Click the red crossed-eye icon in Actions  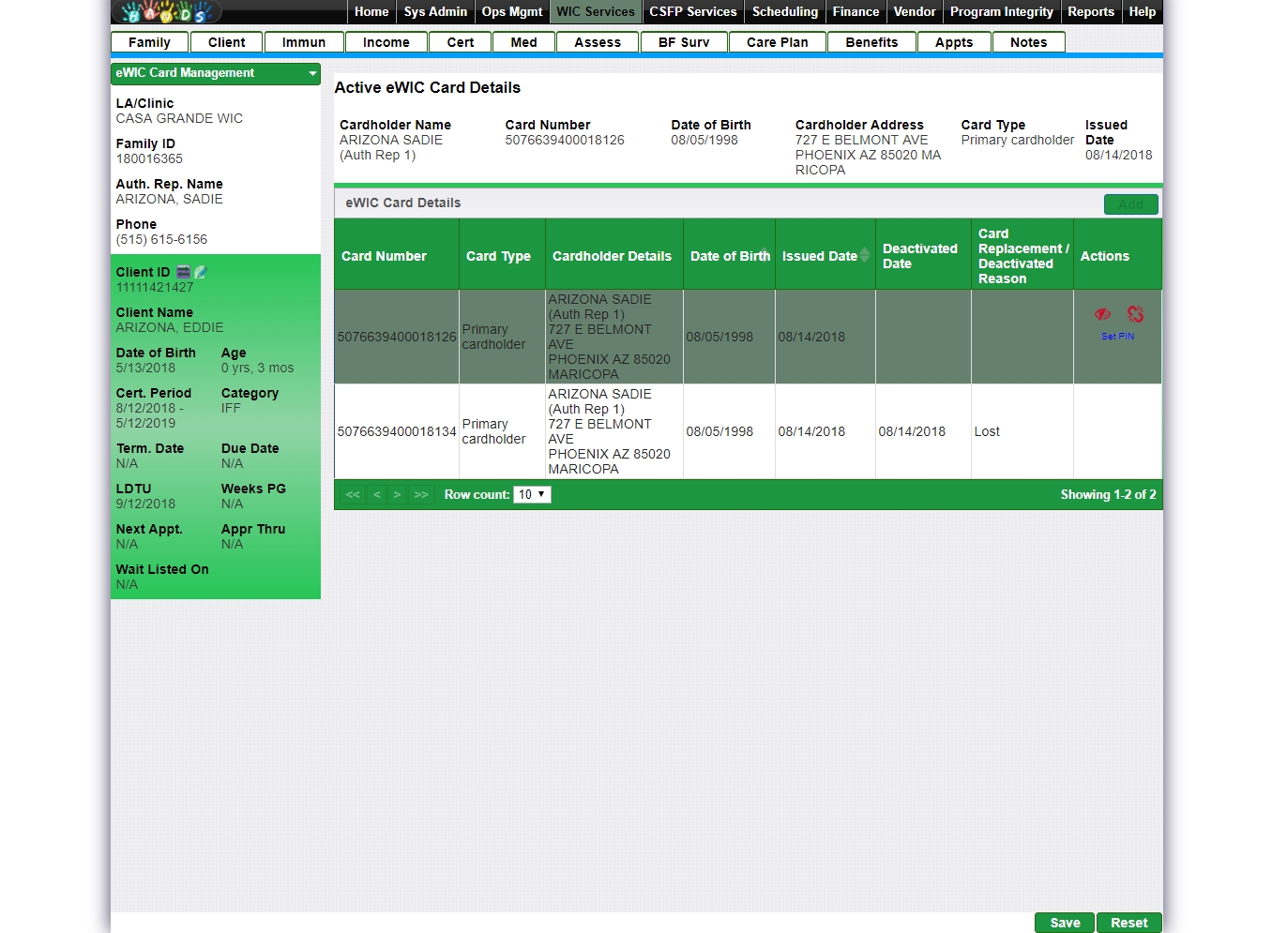pos(1102,314)
